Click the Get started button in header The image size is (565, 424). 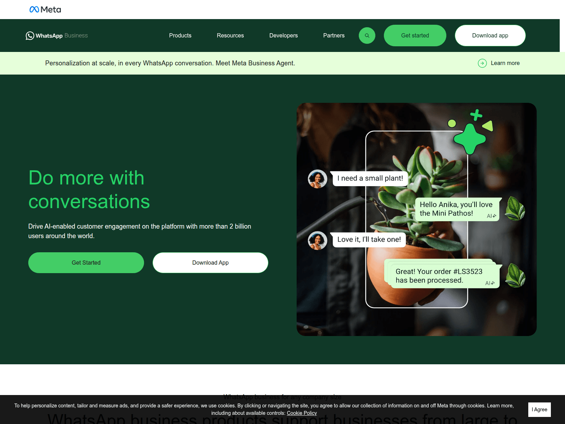415,35
